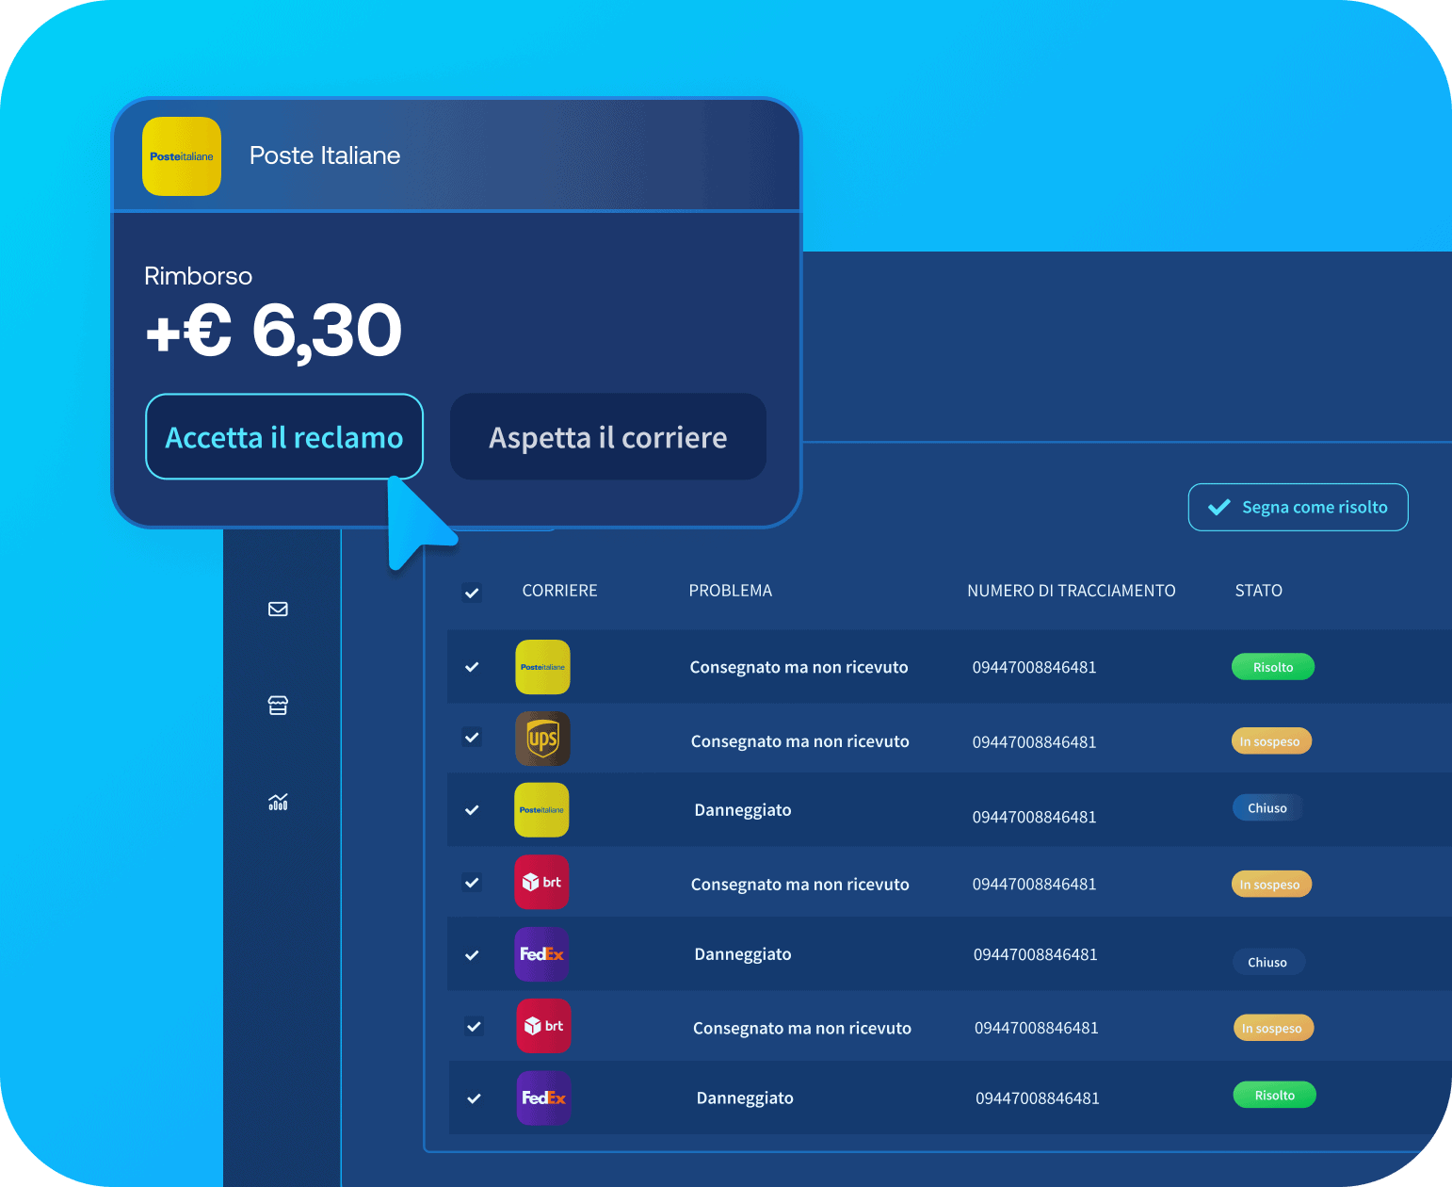1452x1187 pixels.
Task: Toggle checkbox for the Poste Italiane Risolto row
Action: (x=473, y=667)
